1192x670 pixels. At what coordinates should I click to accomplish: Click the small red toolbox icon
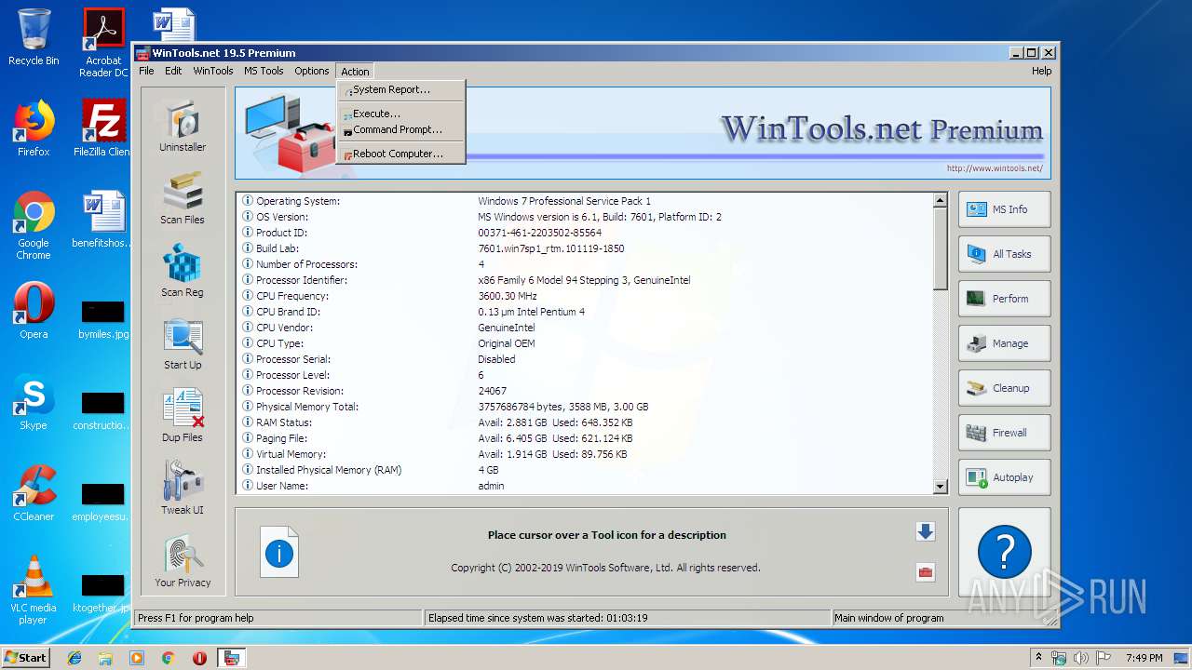point(925,572)
